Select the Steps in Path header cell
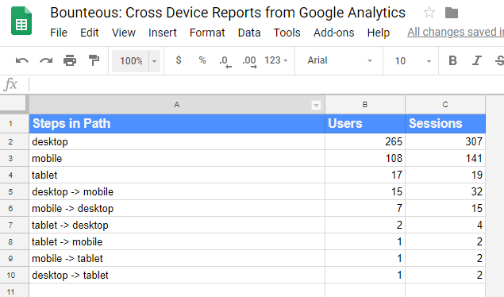 [177, 123]
